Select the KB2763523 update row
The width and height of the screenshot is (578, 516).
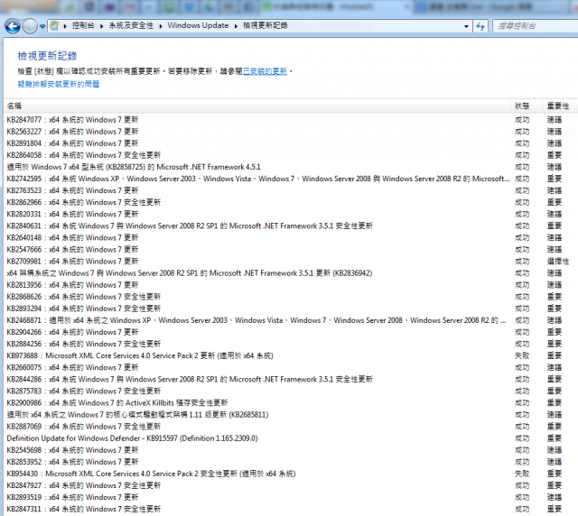click(x=289, y=190)
